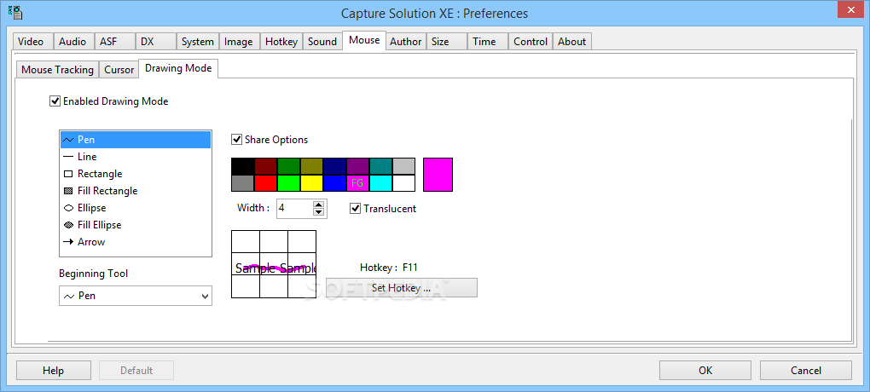Open the Control tab
The height and width of the screenshot is (392, 870).
530,42
